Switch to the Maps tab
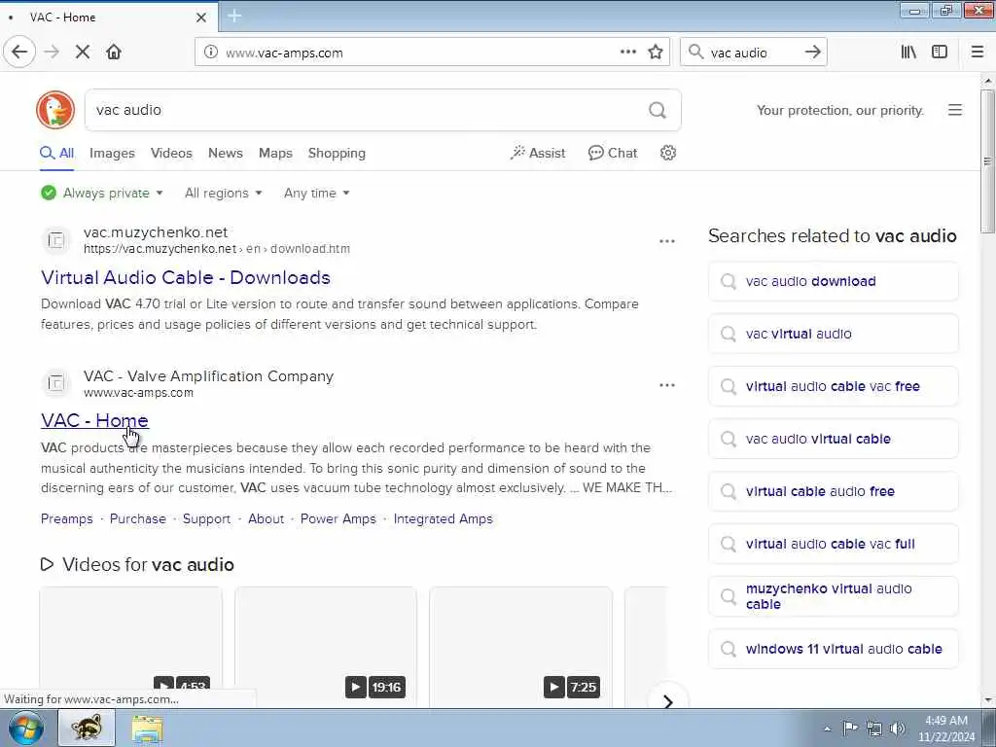996x747 pixels. [275, 153]
